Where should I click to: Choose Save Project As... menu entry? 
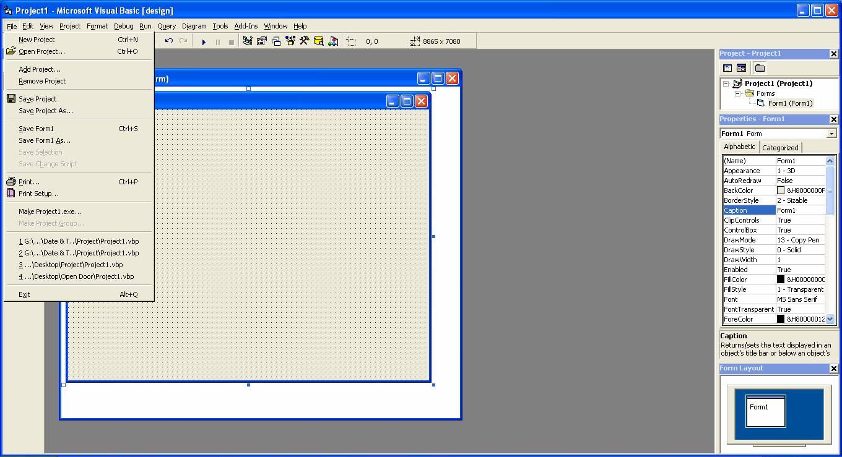pyautogui.click(x=79, y=111)
